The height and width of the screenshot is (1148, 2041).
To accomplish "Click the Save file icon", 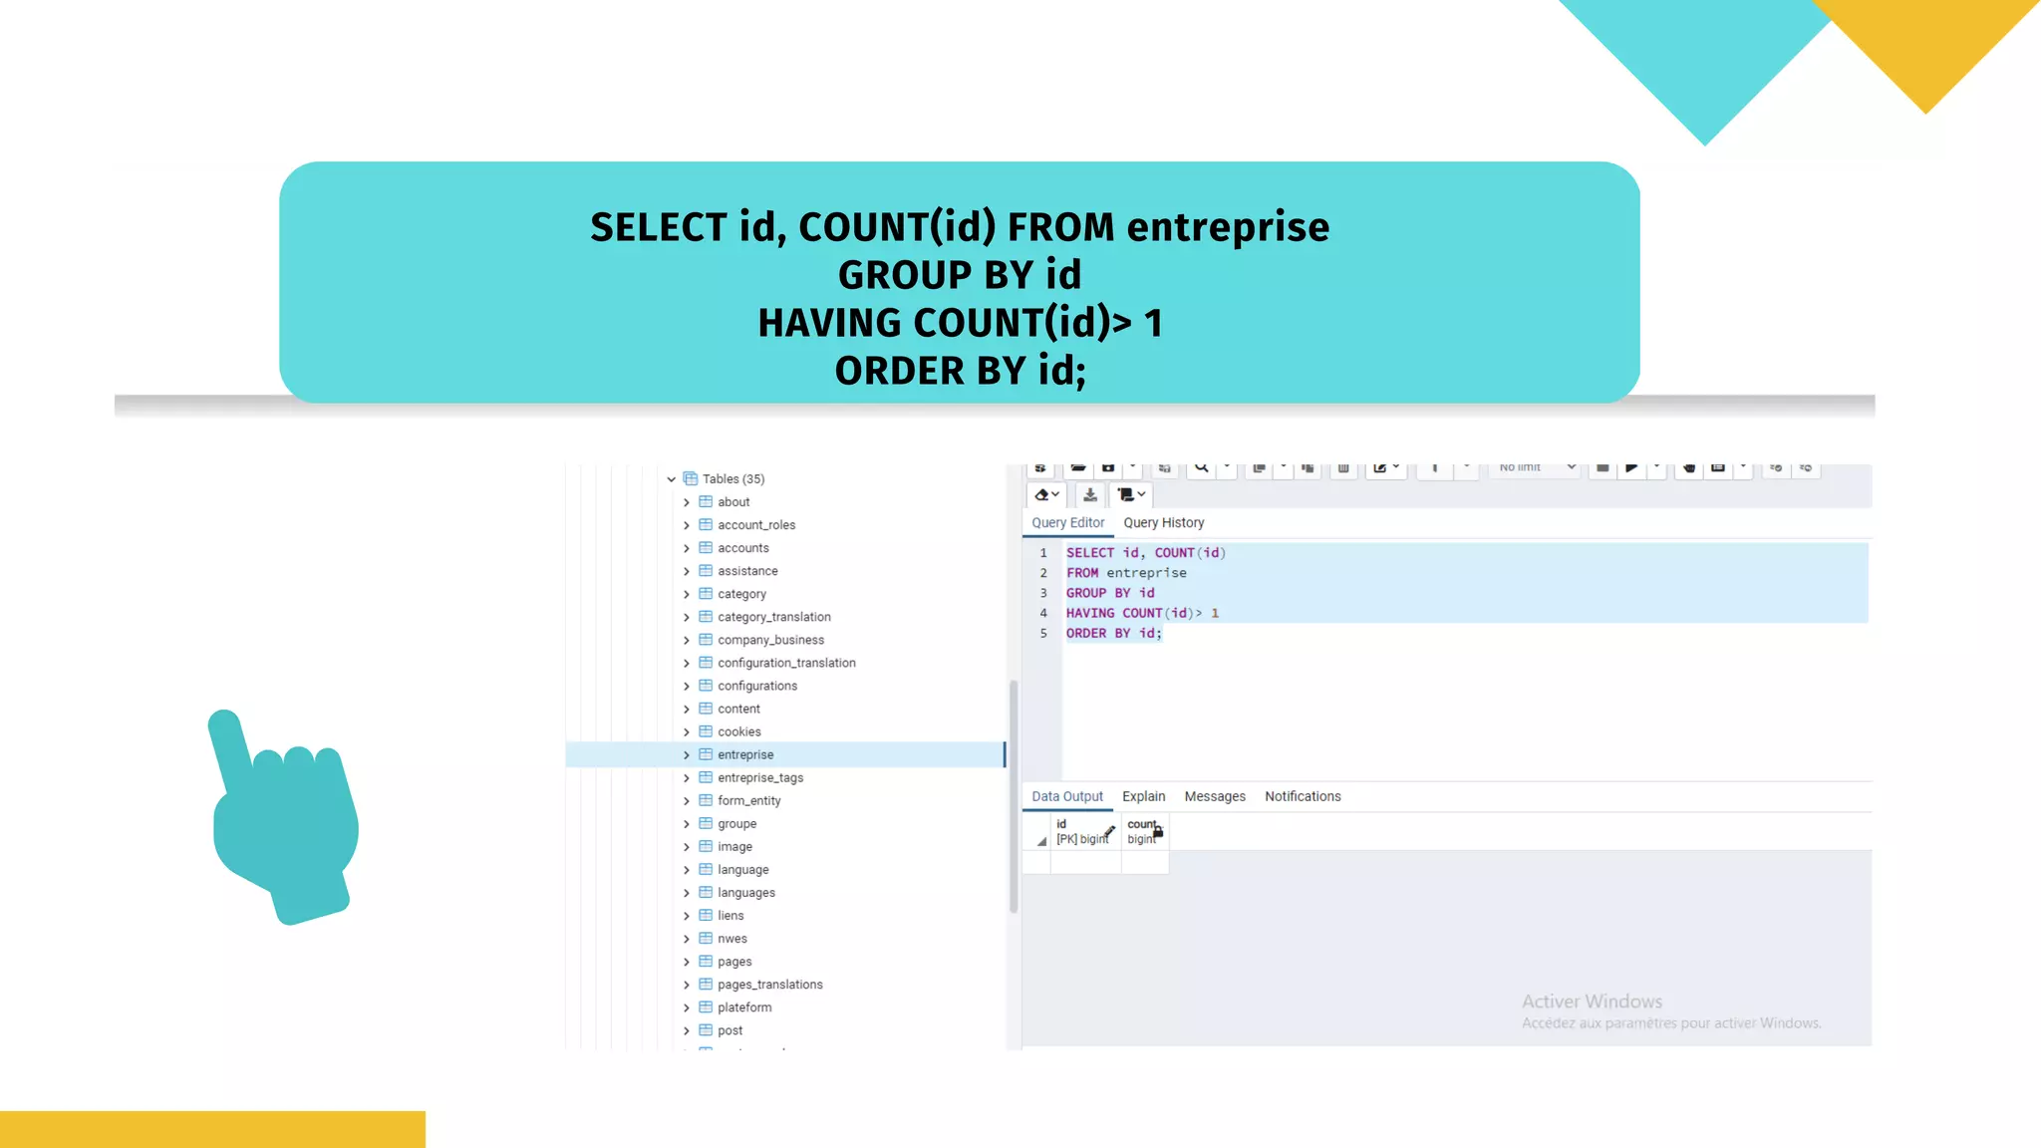I will click(1108, 468).
